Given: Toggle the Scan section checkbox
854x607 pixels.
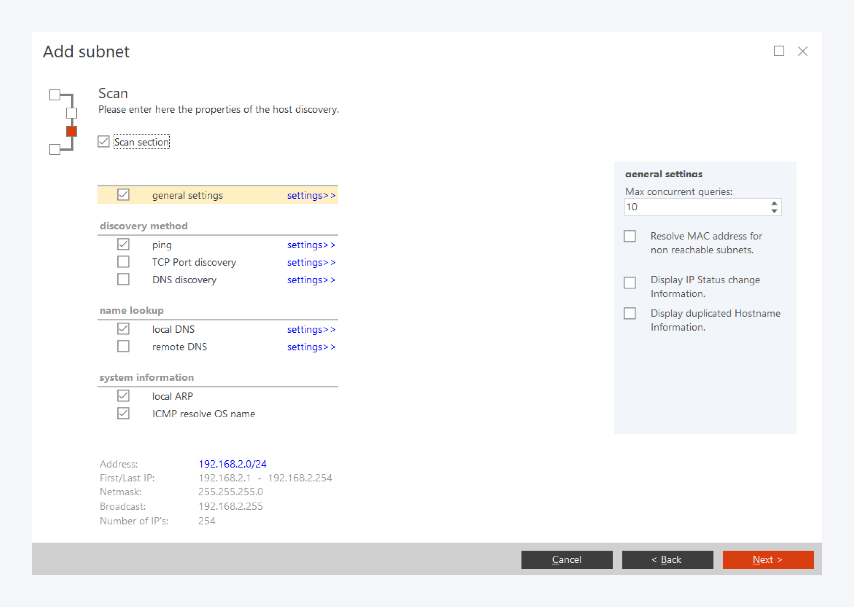Looking at the screenshot, I should coord(103,142).
